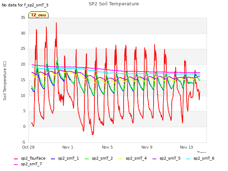Click the 30 y-axis tick label
228x171 pixels.
pyautogui.click(x=23, y=33)
